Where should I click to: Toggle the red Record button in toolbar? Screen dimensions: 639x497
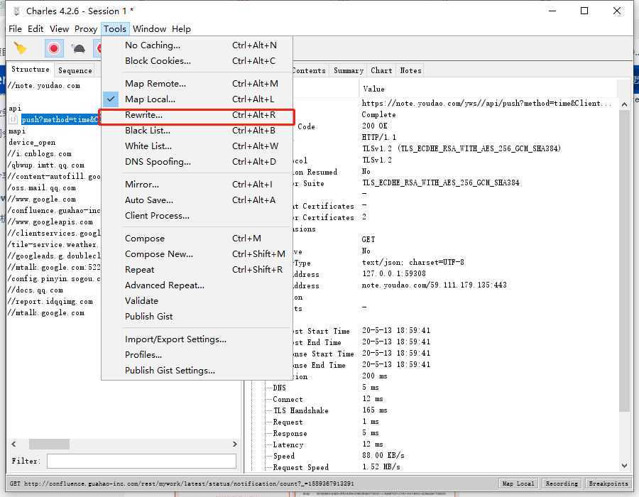[x=54, y=48]
